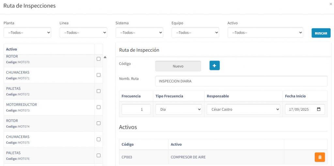Click the scroll-up arrow in the Activo list
The image size is (334, 166).
[105, 57]
